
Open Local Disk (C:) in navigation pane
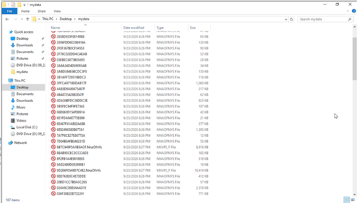point(27,127)
